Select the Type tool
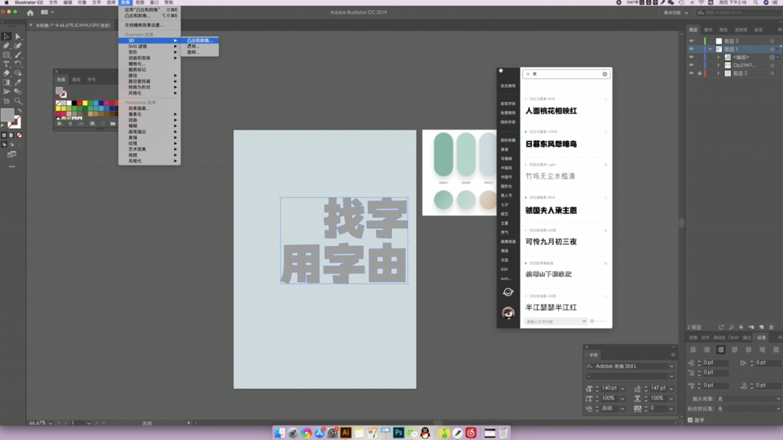Viewport: 783px width, 440px height. click(6, 64)
